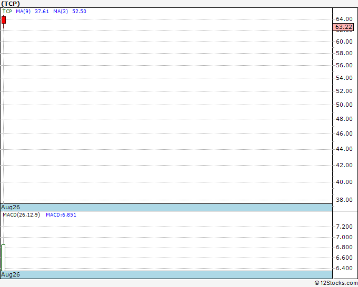Click the Aug26 date under MACD chart
The width and height of the screenshot is (358, 287).
pos(11,274)
